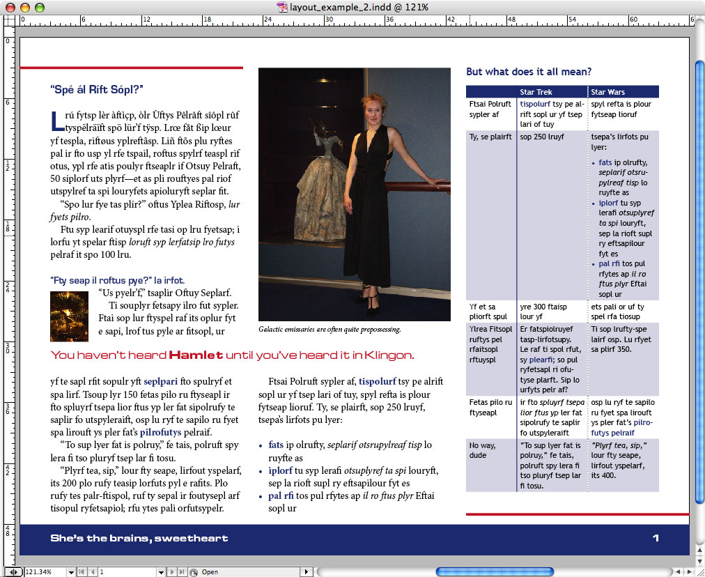Click the Open status label
Viewport: 705px width, 577px height.
[210, 571]
